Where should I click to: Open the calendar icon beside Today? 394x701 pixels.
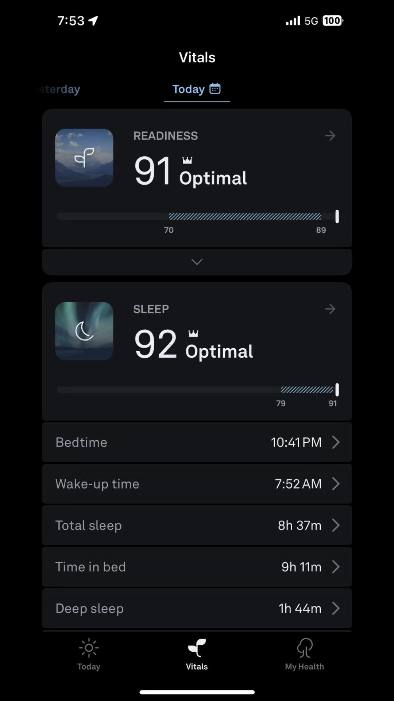(x=215, y=89)
